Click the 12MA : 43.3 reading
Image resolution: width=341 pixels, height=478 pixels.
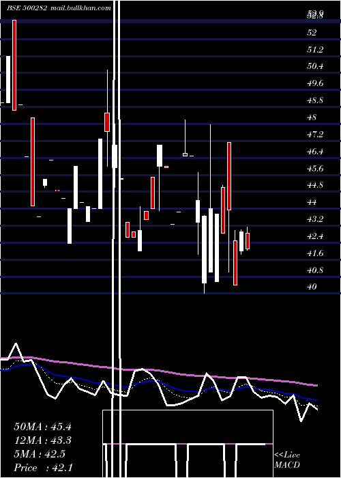[x=42, y=440]
